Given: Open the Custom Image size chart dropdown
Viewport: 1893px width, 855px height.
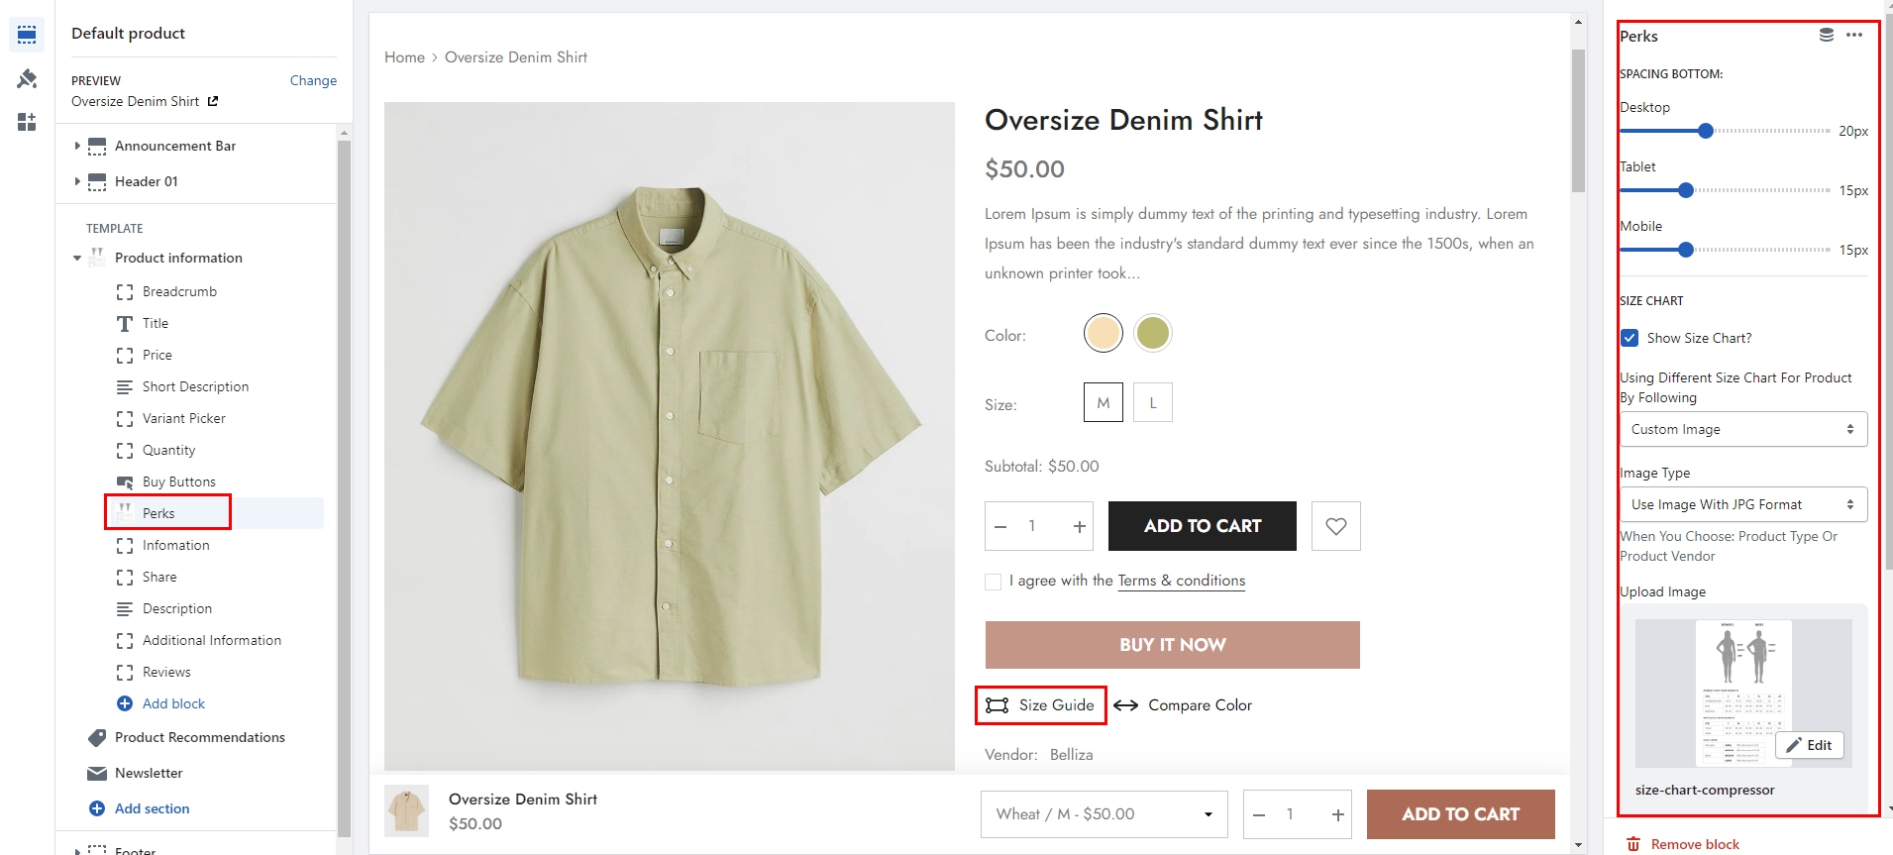Looking at the screenshot, I should 1742,429.
